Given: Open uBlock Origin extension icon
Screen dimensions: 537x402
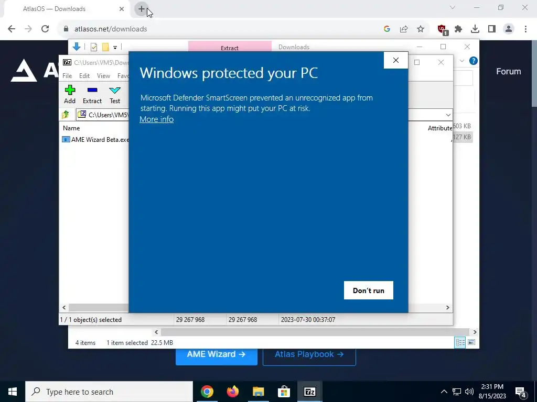Looking at the screenshot, I should (442, 29).
